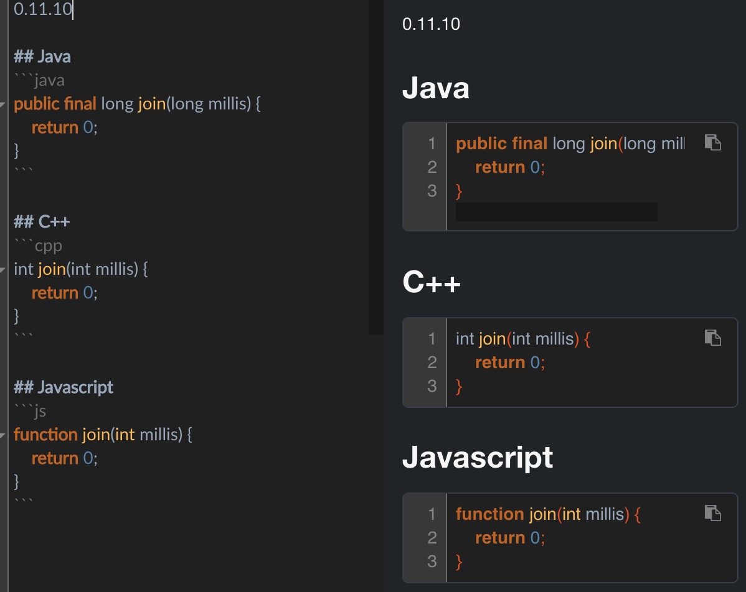Click 'return 0;' under Javascript in the editor
The image size is (746, 592).
(64, 458)
